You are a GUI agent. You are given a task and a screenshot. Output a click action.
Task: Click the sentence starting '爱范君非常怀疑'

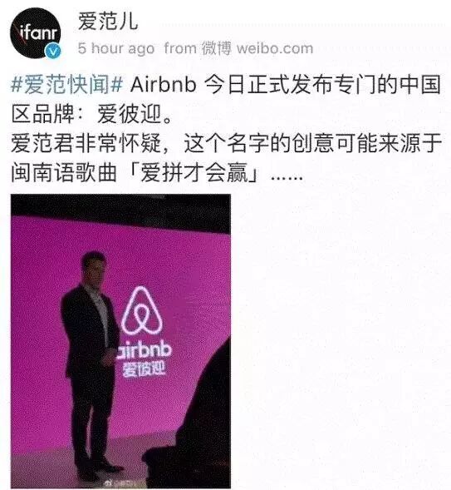tap(226, 158)
